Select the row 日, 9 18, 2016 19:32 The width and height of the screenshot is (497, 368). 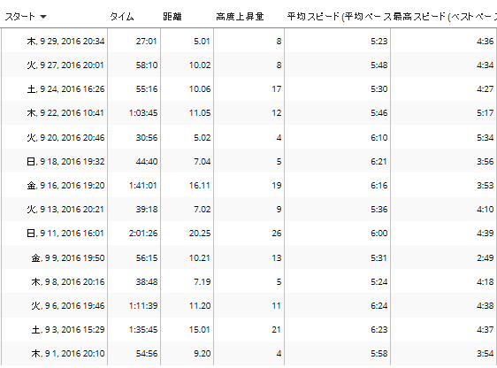[248, 161]
